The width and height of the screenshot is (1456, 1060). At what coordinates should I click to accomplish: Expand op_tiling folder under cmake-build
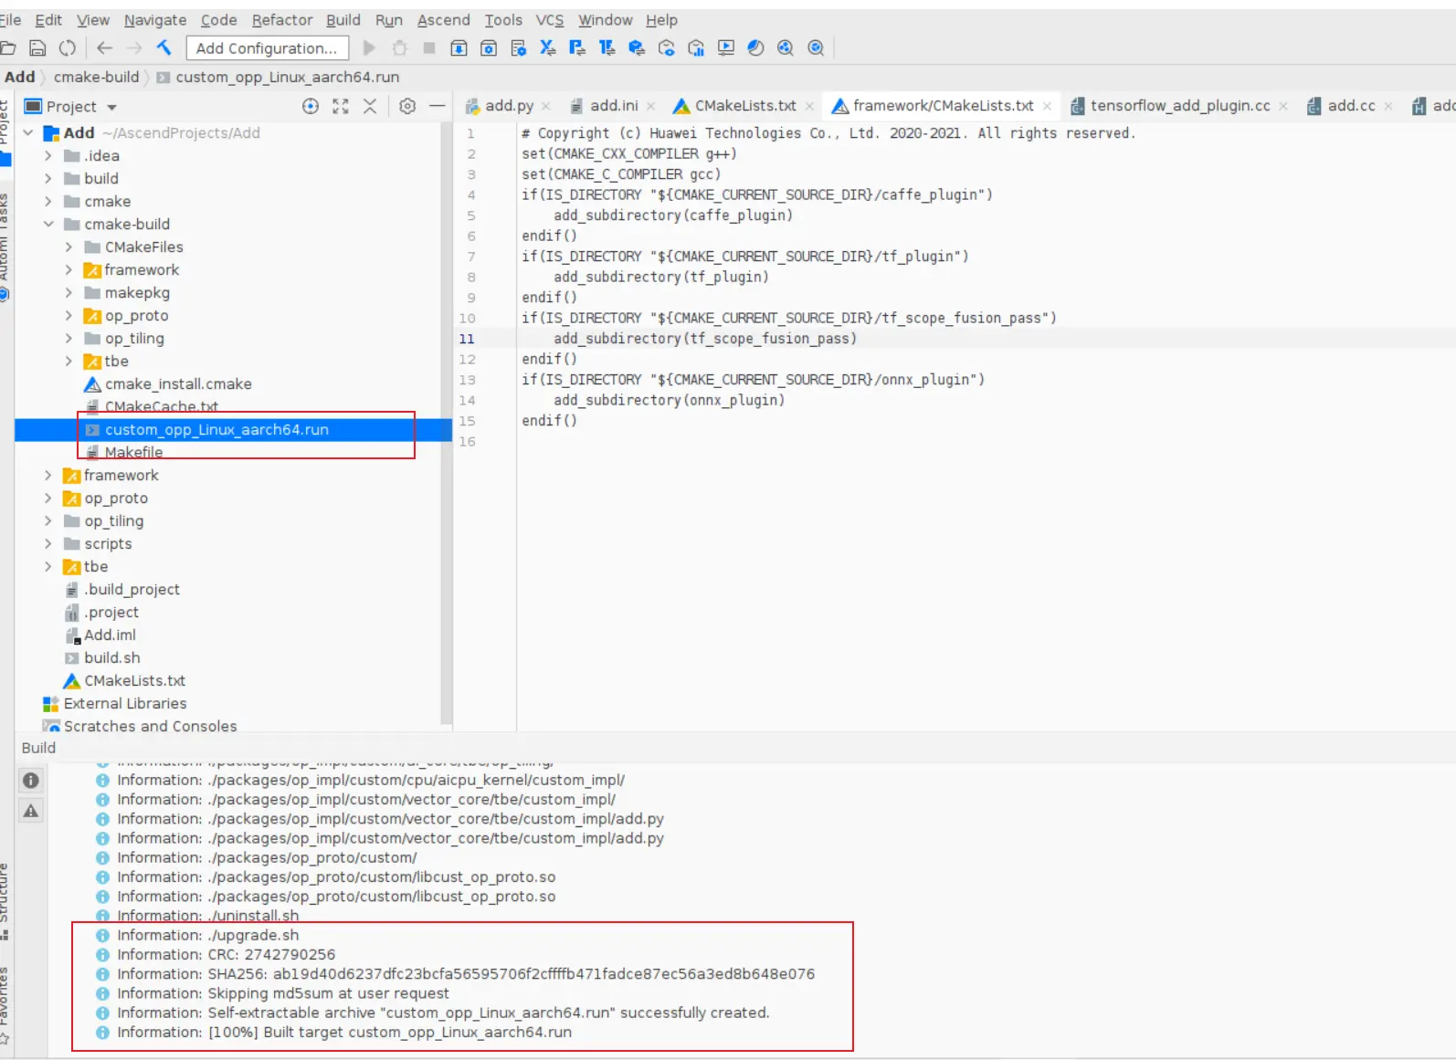pos(69,339)
